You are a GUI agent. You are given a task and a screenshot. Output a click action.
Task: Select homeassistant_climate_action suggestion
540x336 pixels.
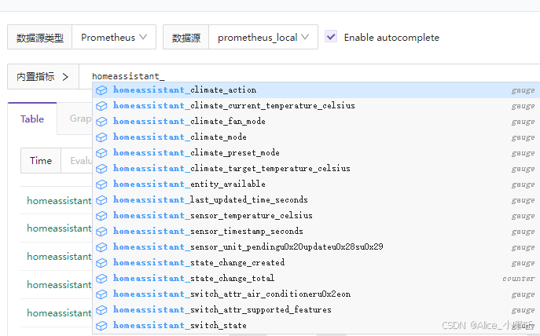pyautogui.click(x=316, y=90)
